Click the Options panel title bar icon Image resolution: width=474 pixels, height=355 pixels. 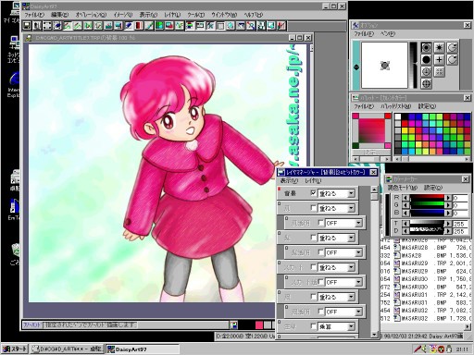pyautogui.click(x=355, y=25)
